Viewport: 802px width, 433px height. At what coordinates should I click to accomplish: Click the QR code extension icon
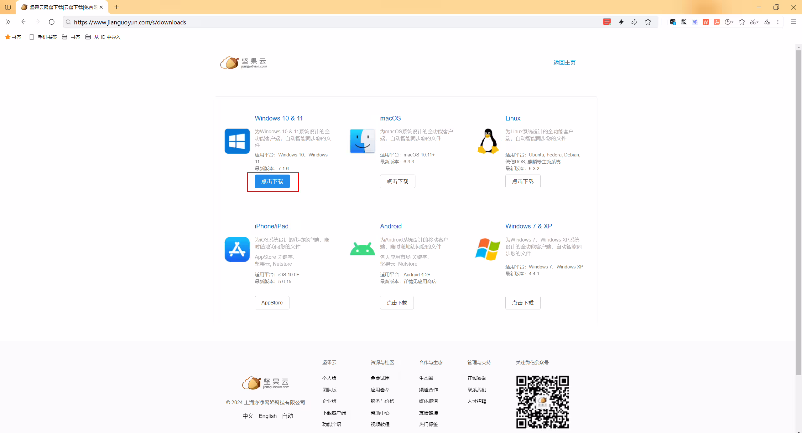(x=684, y=22)
